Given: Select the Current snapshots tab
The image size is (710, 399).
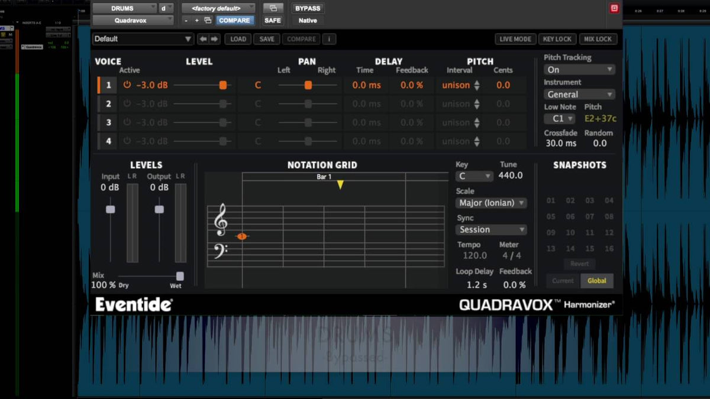Looking at the screenshot, I should click(x=563, y=281).
